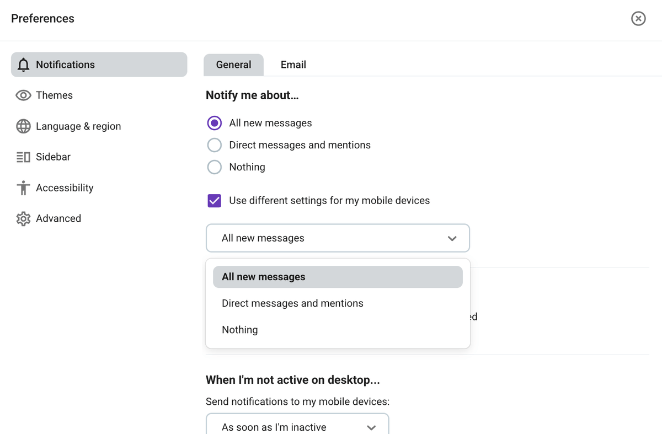Click the bell icon next to Notifications
The image size is (662, 434).
click(x=23, y=65)
